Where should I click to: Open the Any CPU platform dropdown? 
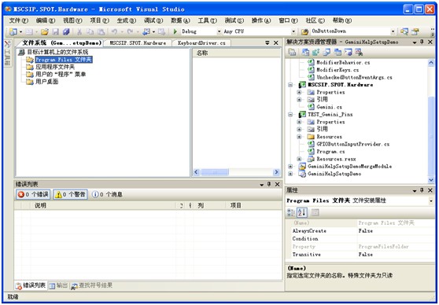pyautogui.click(x=293, y=31)
